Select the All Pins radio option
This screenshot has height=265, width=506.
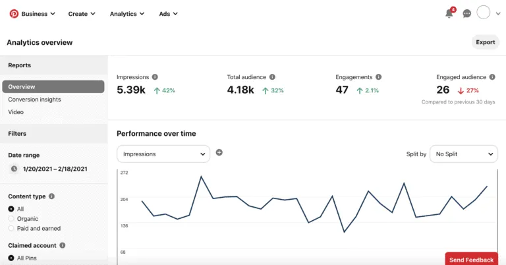[11, 258]
